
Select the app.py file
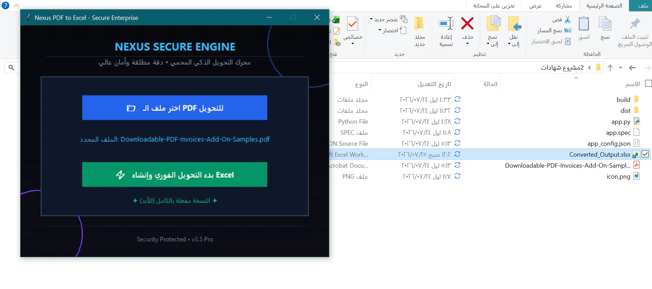coord(621,121)
